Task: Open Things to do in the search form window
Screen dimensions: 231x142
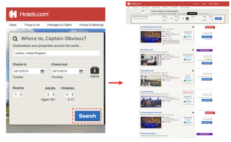Action: 32,25
